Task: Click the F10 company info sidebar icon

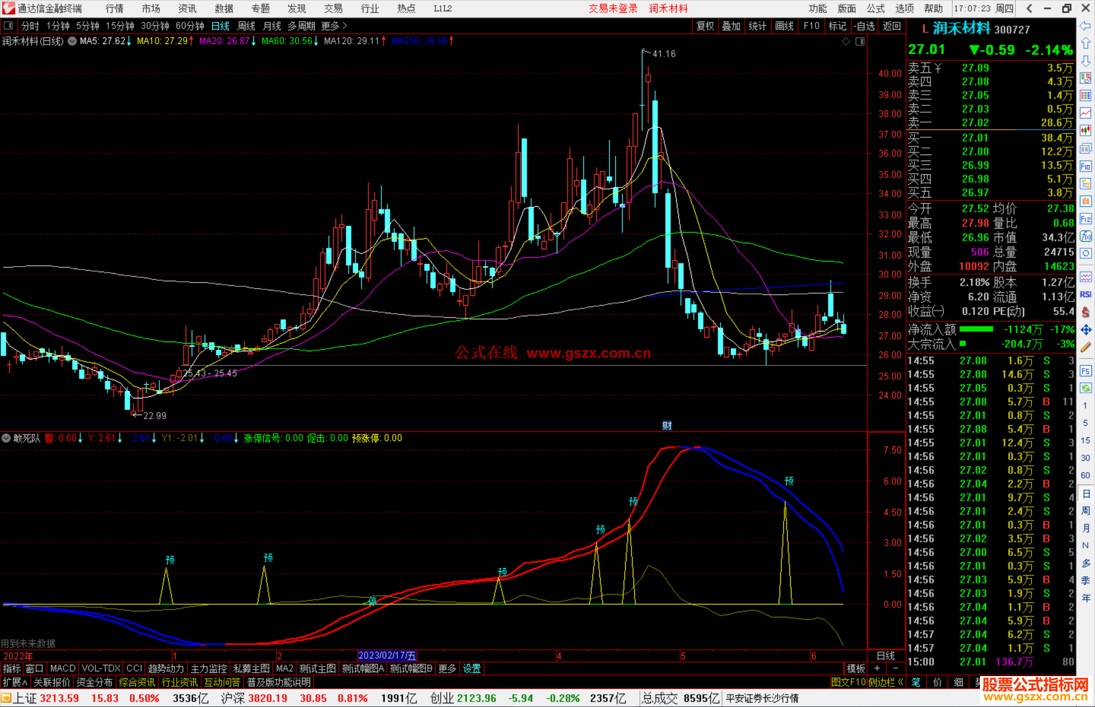Action: 1085,166
